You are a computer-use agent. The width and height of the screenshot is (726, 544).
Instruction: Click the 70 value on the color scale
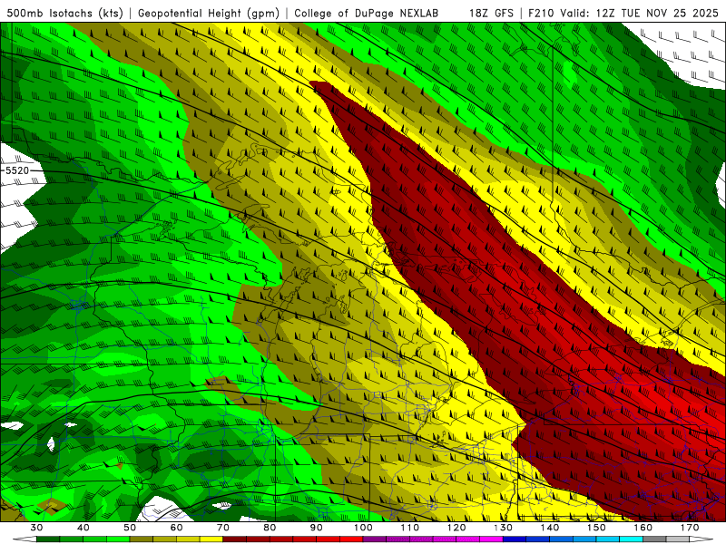(x=223, y=528)
